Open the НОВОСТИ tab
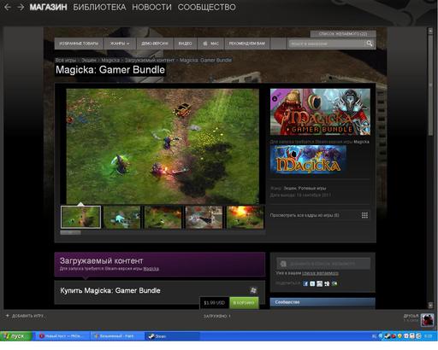 151,7
